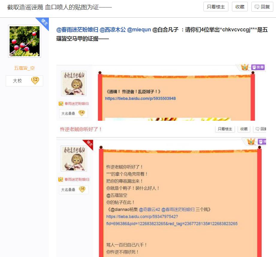
Task: Open the @春雨迷茫盼娘归 mention in post text
Action: pyautogui.click(x=77, y=30)
